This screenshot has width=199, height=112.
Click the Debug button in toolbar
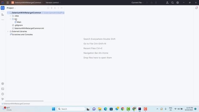pyautogui.click(x=151, y=2)
